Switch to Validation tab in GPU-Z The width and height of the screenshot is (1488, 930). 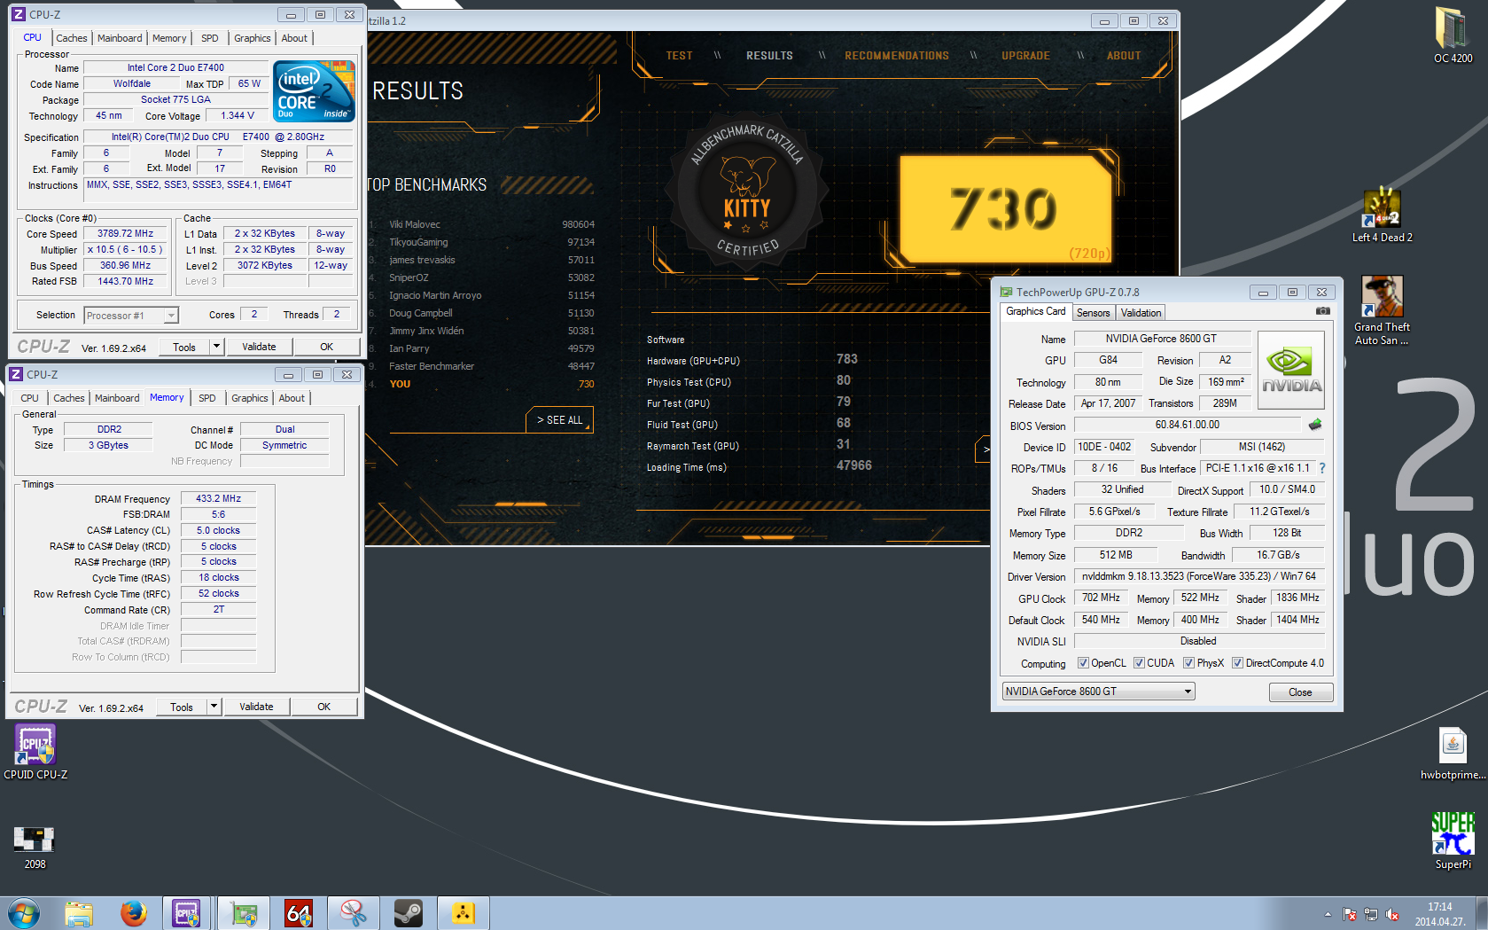coord(1141,313)
